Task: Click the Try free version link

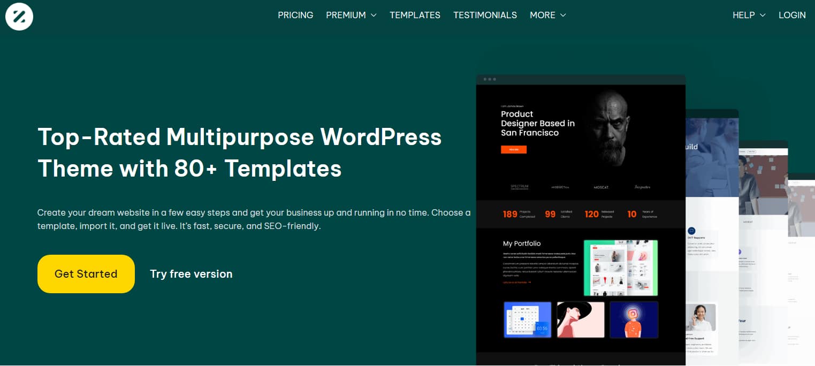Action: (191, 274)
